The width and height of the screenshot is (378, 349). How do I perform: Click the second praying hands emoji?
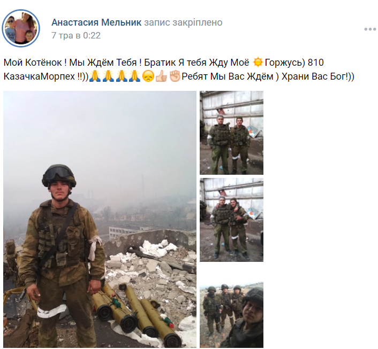click(108, 76)
